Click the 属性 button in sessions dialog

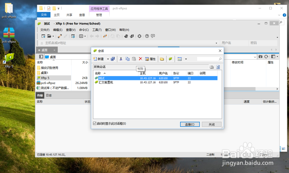150,59
